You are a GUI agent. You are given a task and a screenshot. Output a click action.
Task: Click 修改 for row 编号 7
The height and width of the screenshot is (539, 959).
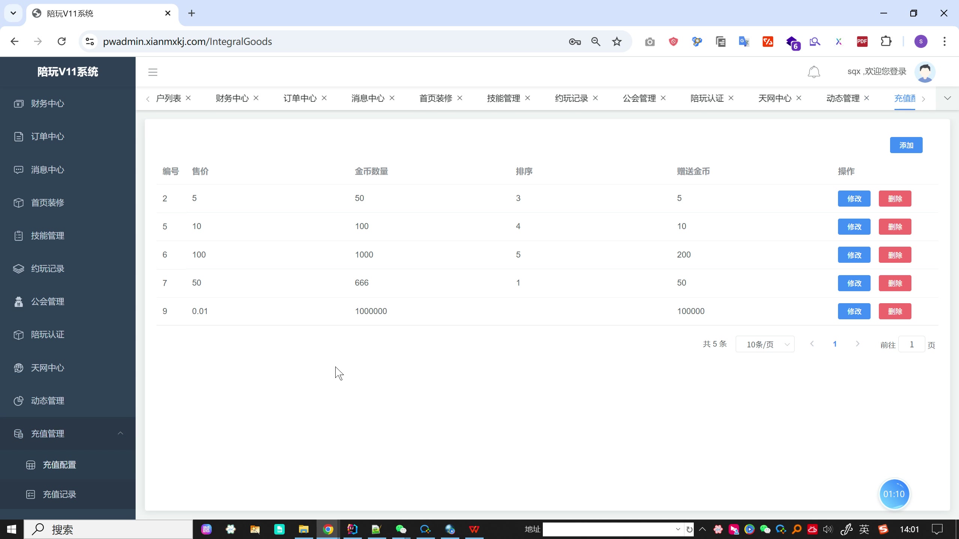(x=854, y=283)
